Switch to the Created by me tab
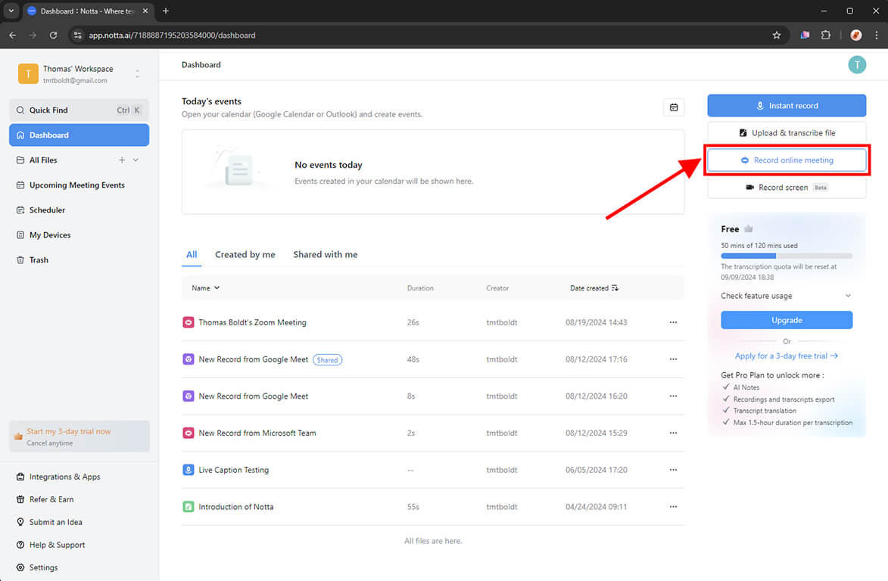 point(245,255)
